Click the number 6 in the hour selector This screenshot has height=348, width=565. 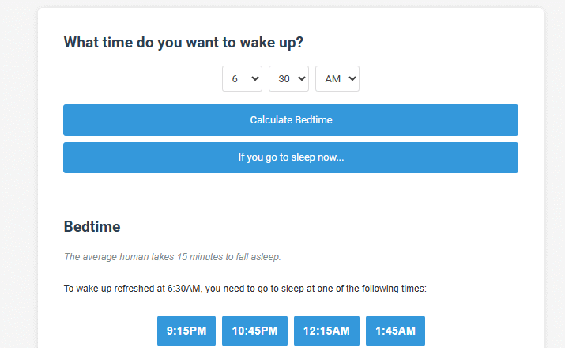tap(235, 78)
